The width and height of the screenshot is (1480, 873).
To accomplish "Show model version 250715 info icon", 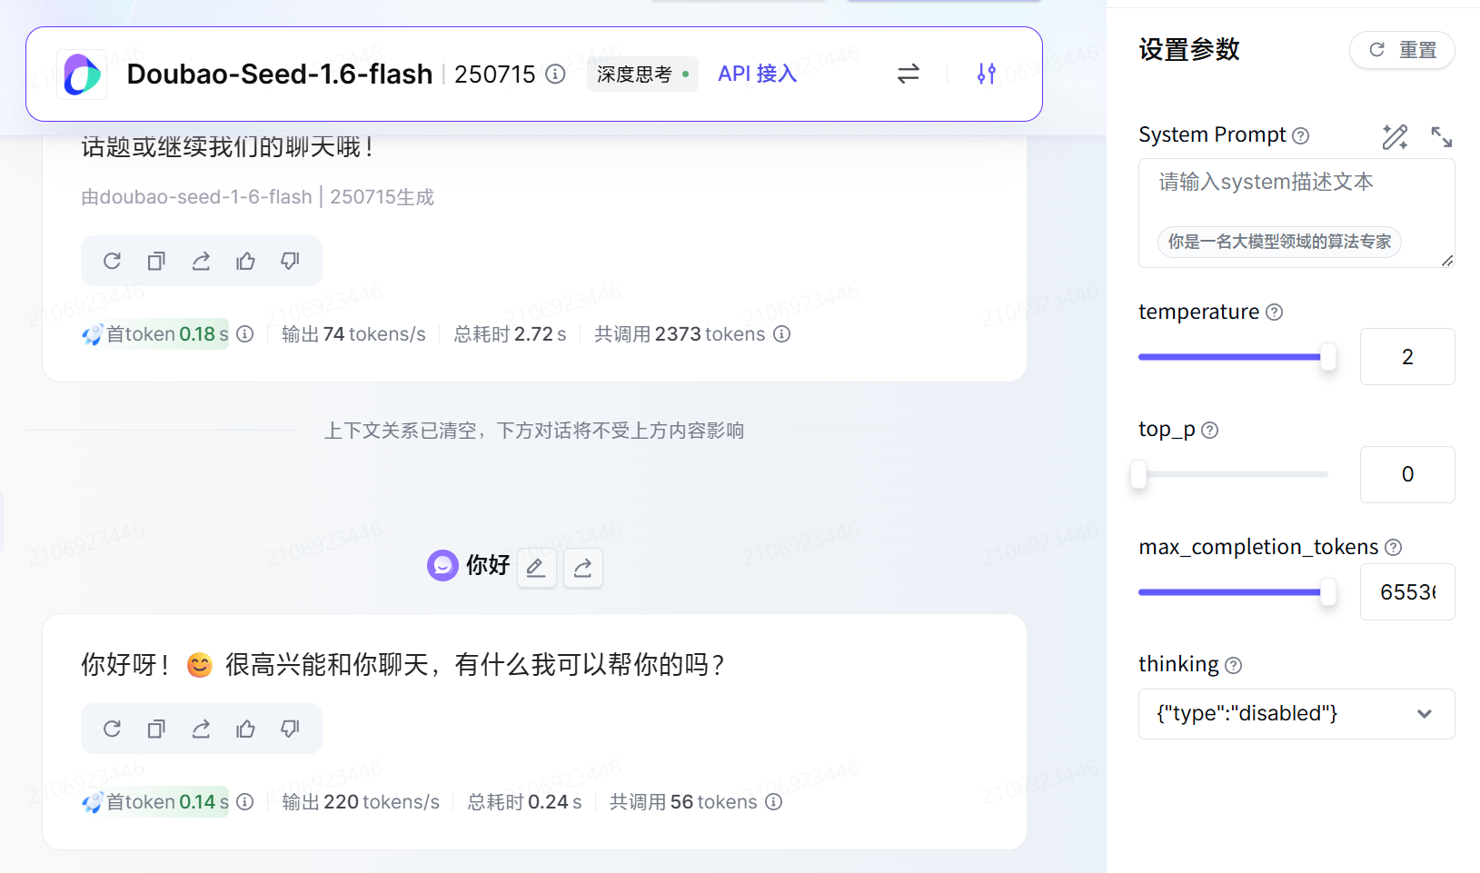I will 555,74.
